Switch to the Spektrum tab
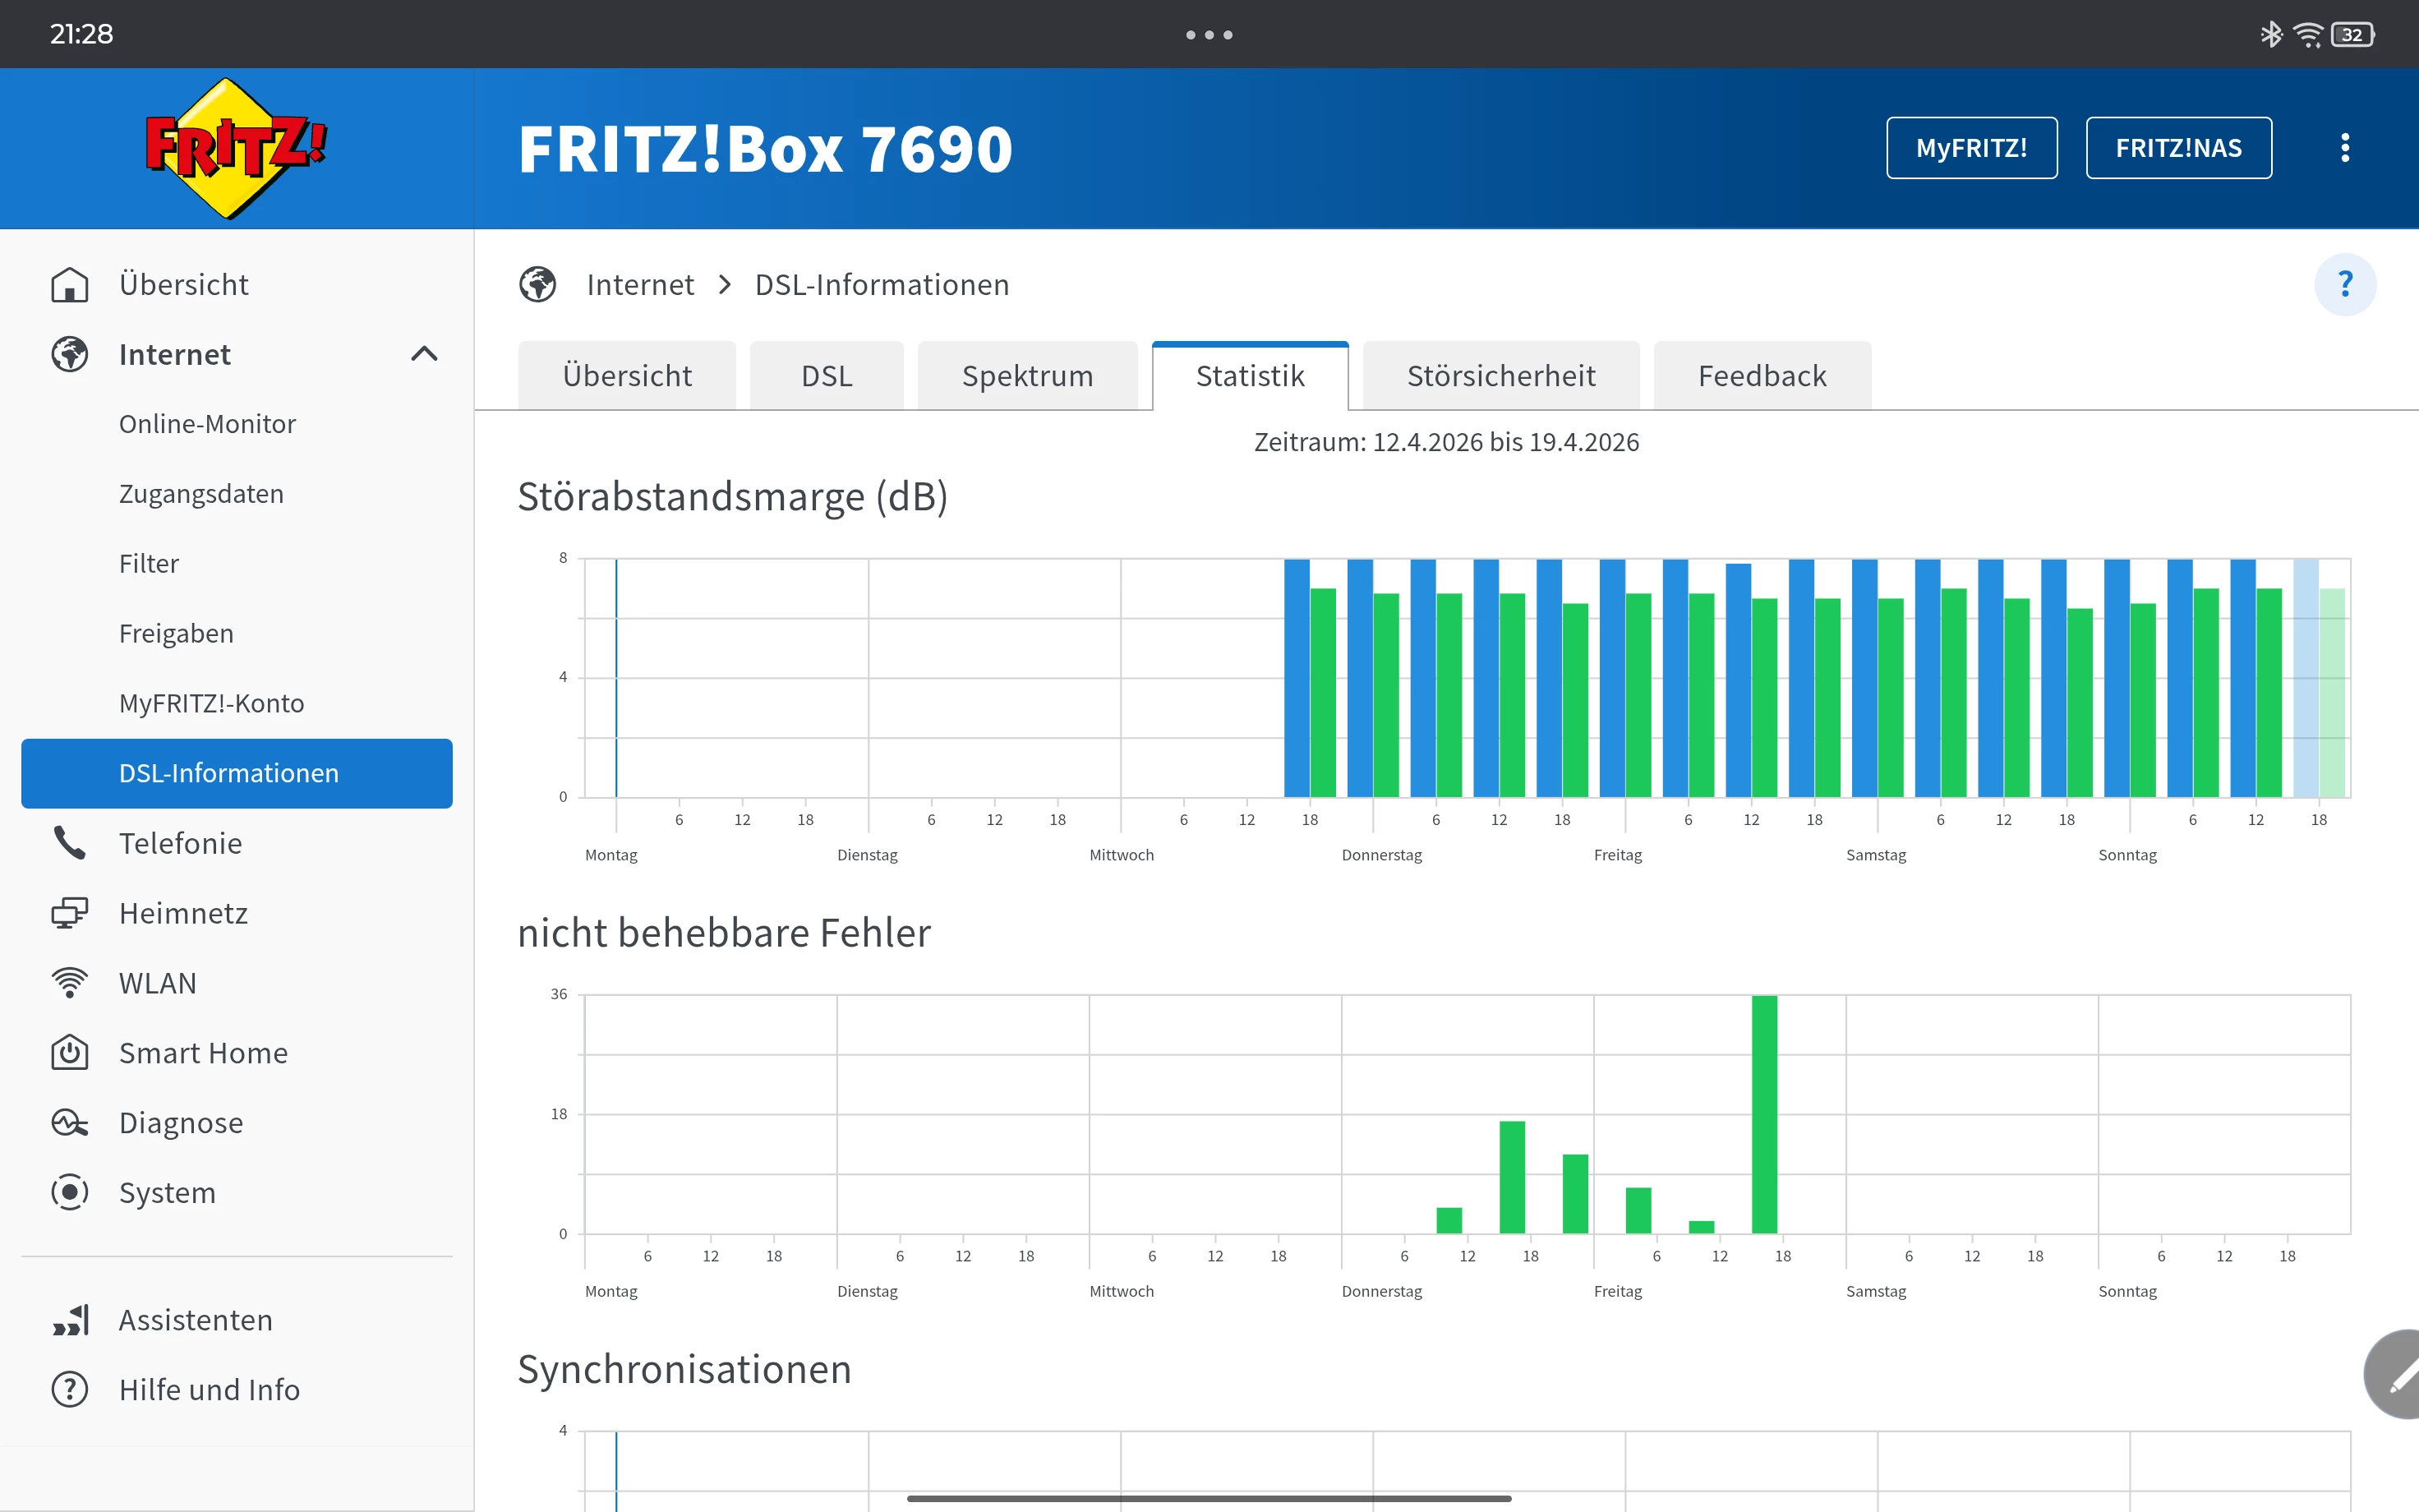Screen dimensions: 2419x1512 [x=1026, y=376]
